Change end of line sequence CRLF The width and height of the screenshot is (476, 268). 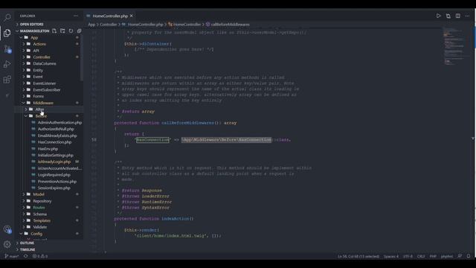(x=421, y=256)
